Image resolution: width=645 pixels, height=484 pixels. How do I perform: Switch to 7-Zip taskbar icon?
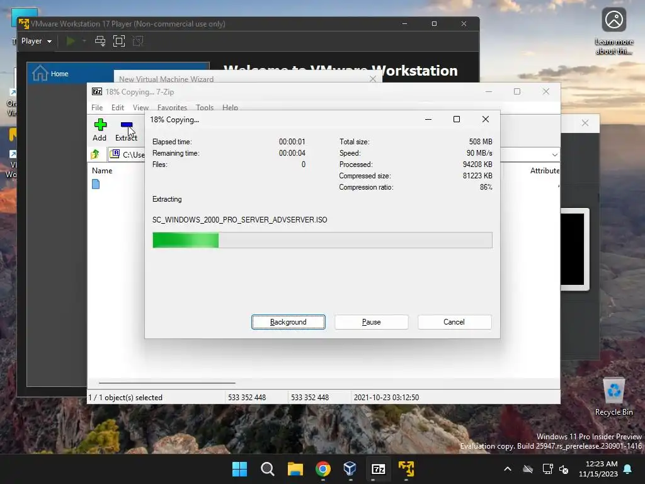tap(378, 469)
